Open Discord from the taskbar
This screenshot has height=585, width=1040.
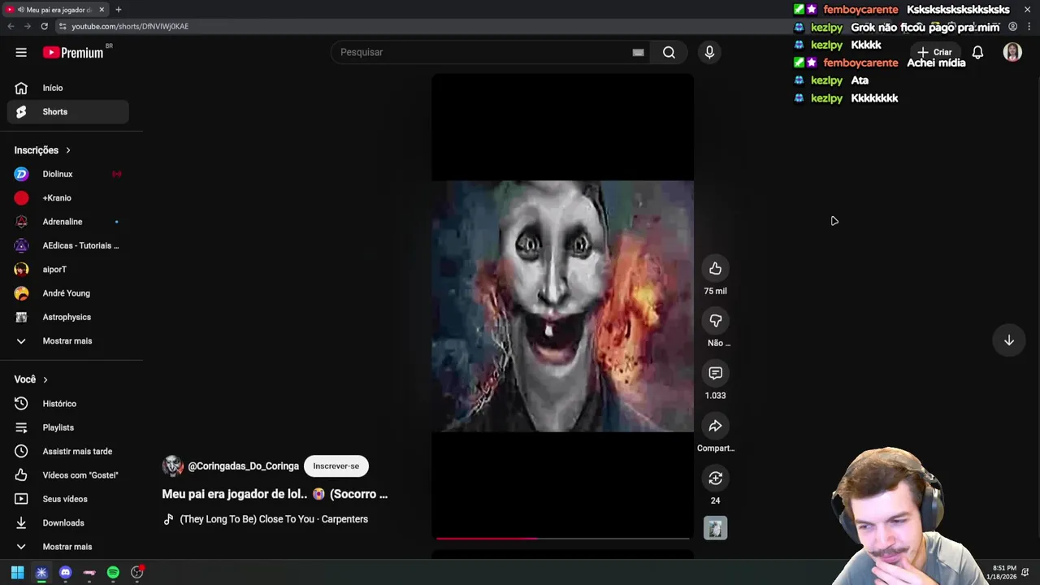[66, 572]
